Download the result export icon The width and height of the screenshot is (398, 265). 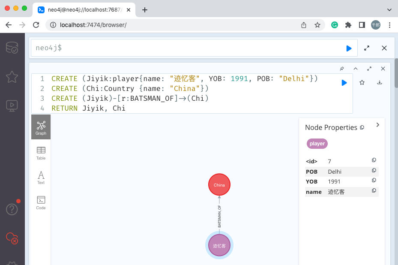click(x=380, y=82)
